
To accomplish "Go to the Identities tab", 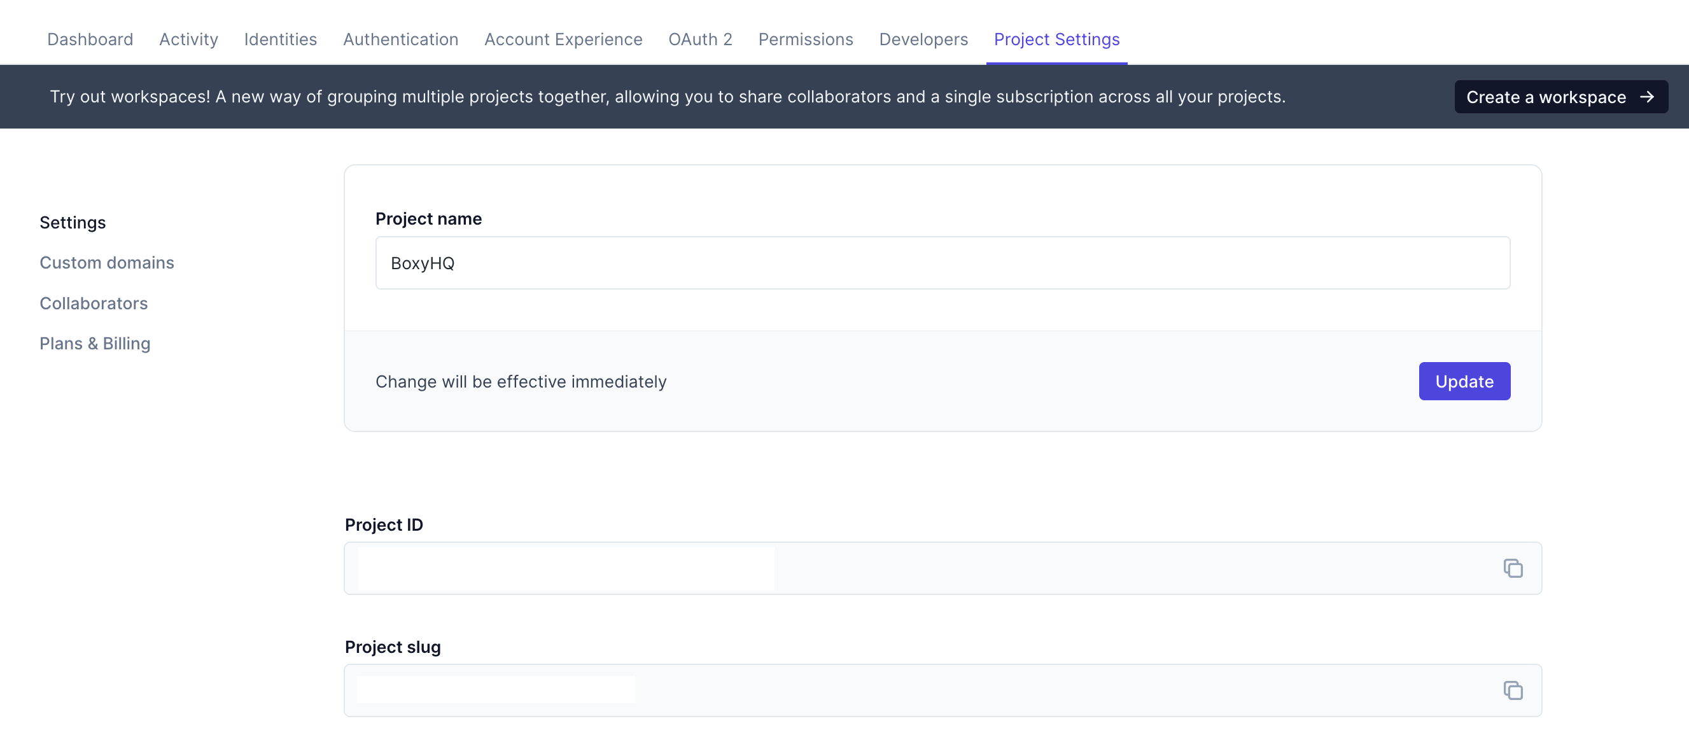I will point(280,39).
